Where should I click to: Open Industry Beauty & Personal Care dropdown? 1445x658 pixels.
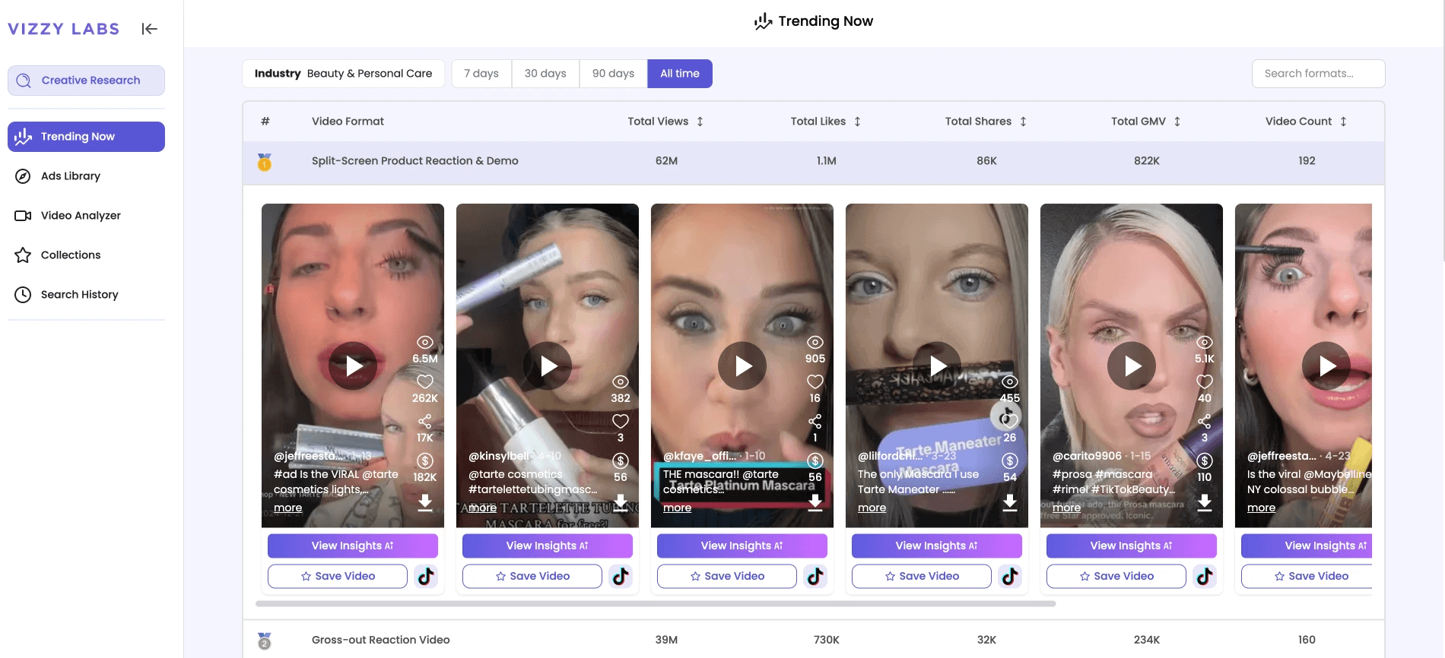[x=343, y=74]
